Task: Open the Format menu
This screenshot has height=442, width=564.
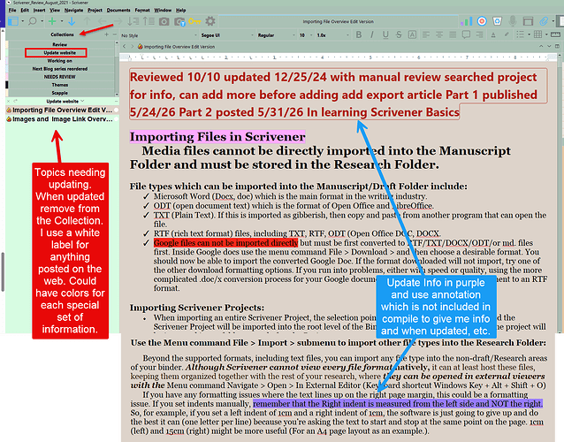Action: 142,10
